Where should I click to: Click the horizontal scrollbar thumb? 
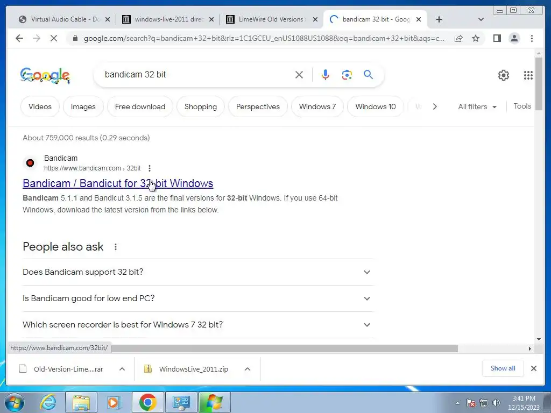285,348
